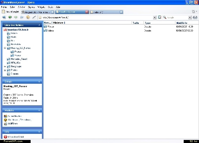This screenshot has height=143, width=199.
Task: Click the rewind navigation arrow in toolbar
Action: [x=4, y=17]
